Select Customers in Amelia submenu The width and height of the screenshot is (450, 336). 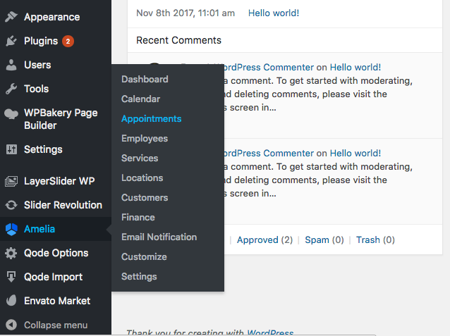tap(145, 197)
